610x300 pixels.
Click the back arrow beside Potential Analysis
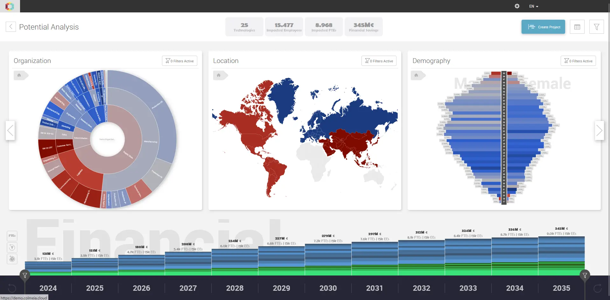(x=11, y=27)
